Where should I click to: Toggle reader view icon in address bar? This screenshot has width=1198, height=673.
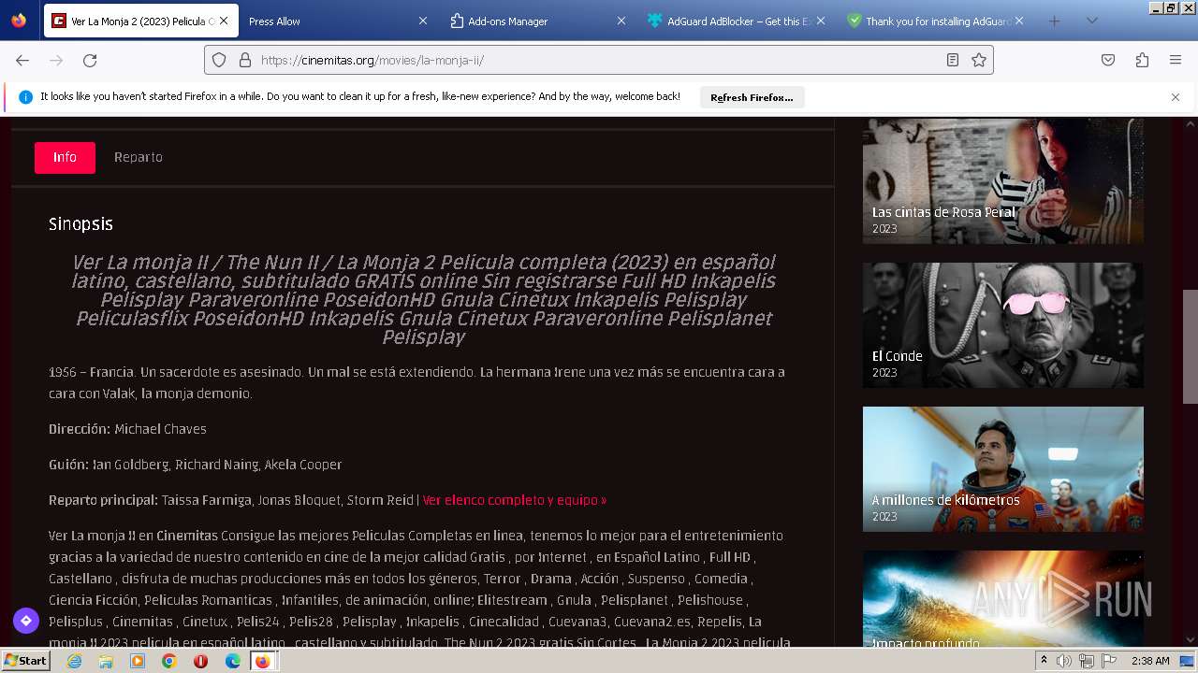click(x=953, y=60)
